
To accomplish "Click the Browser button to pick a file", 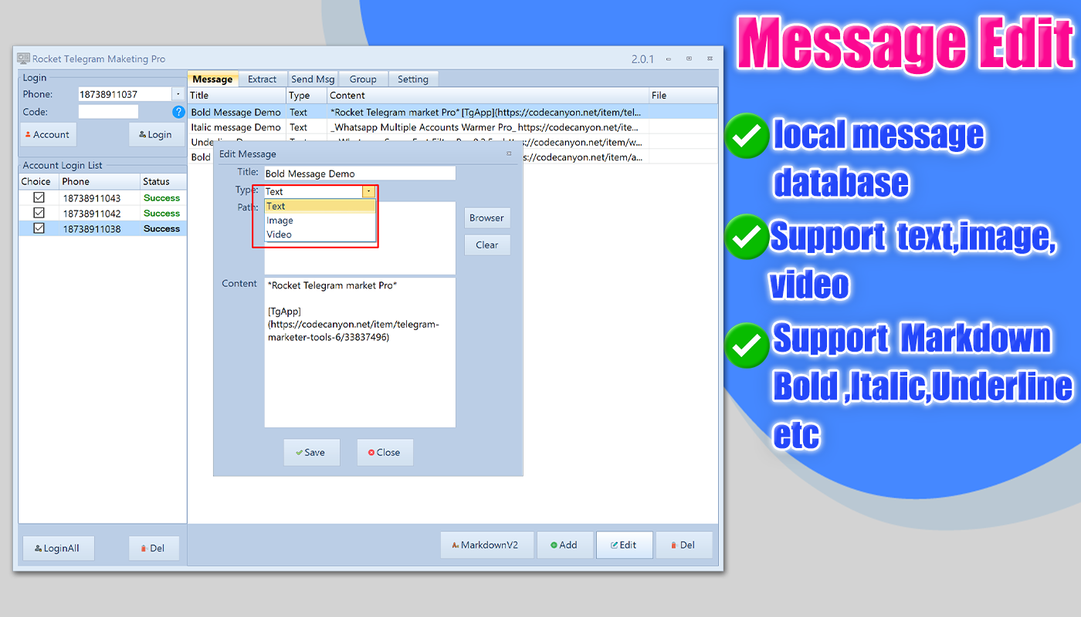I will click(486, 217).
